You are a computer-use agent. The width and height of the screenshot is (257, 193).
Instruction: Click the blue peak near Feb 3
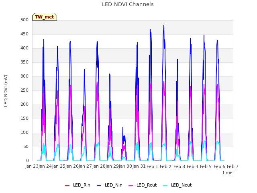[x=177, y=60]
